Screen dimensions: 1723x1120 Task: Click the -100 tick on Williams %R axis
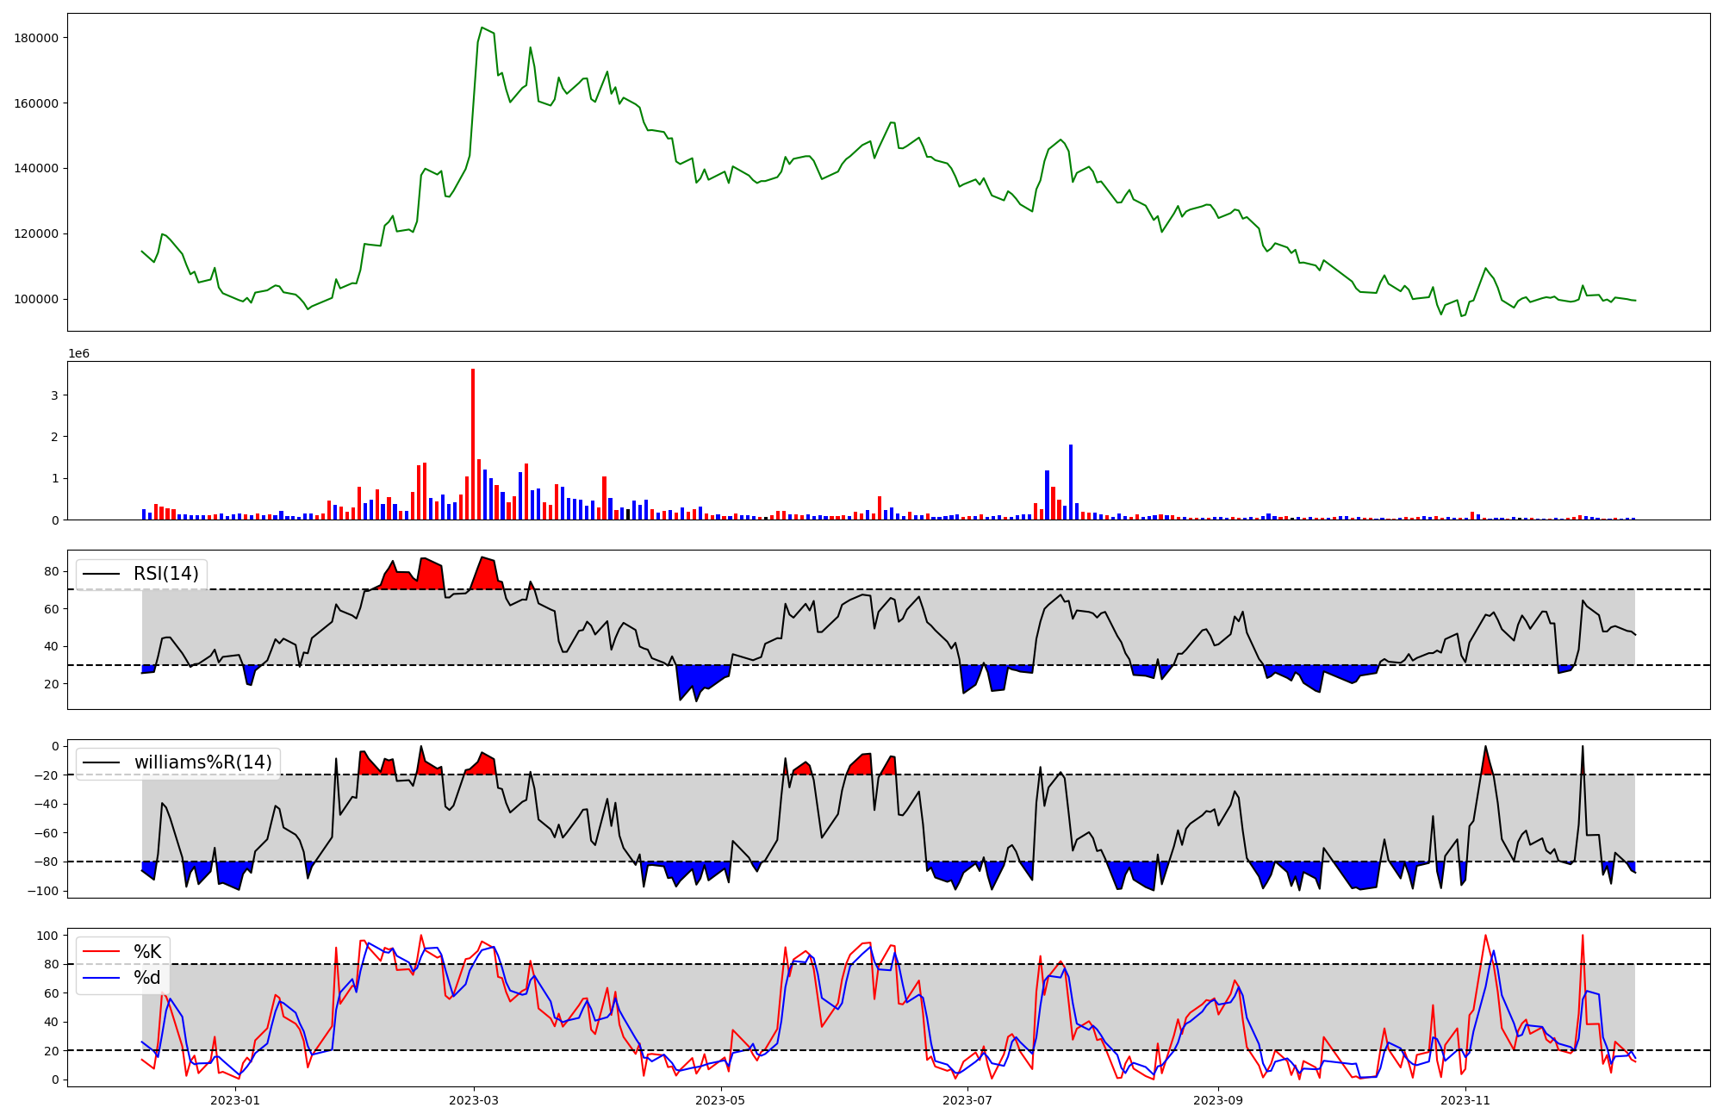pyautogui.click(x=42, y=891)
